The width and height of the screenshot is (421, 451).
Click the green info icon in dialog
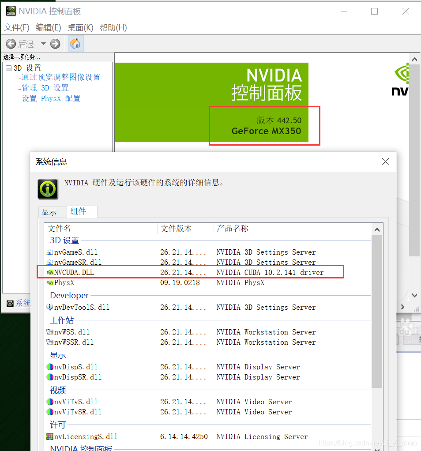pyautogui.click(x=48, y=189)
